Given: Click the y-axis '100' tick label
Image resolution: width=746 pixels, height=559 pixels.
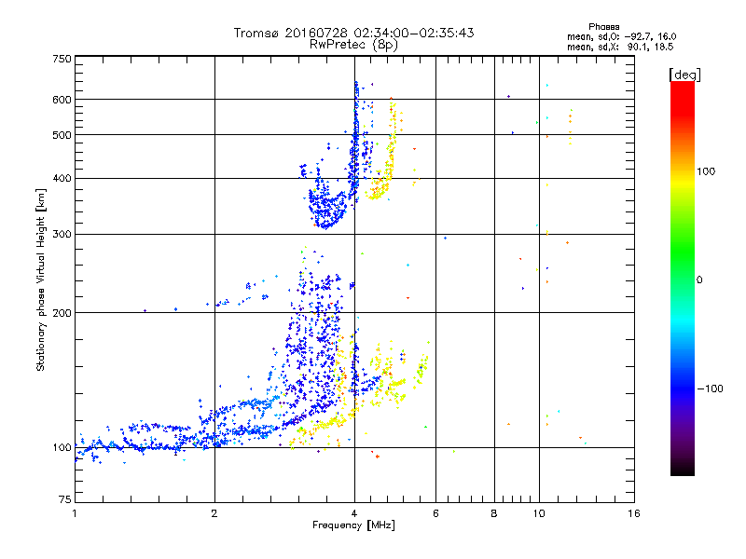Looking at the screenshot, I should (x=62, y=448).
